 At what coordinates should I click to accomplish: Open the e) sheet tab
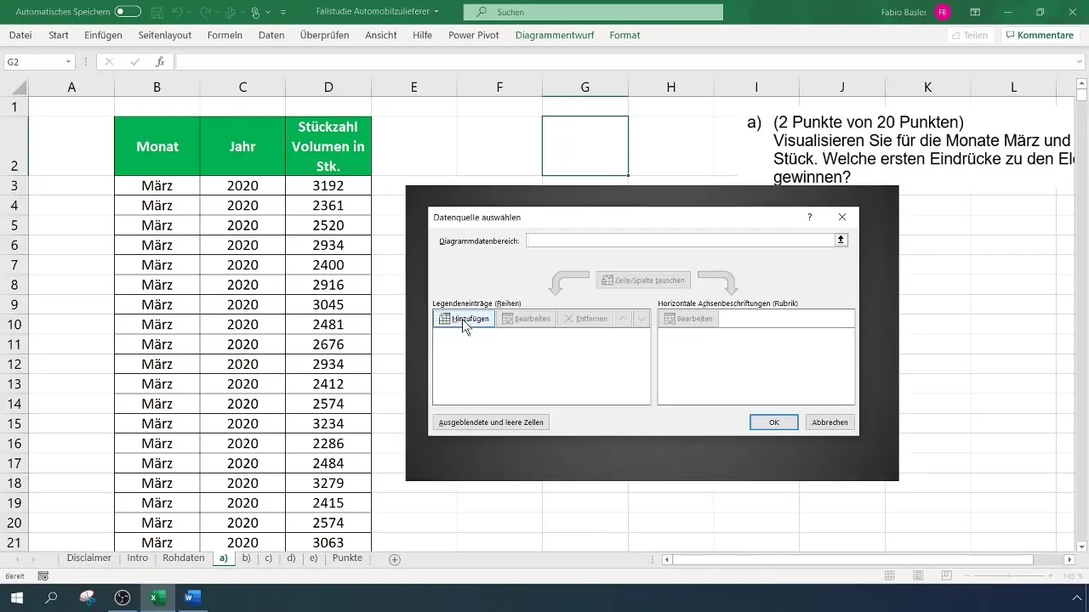(313, 558)
